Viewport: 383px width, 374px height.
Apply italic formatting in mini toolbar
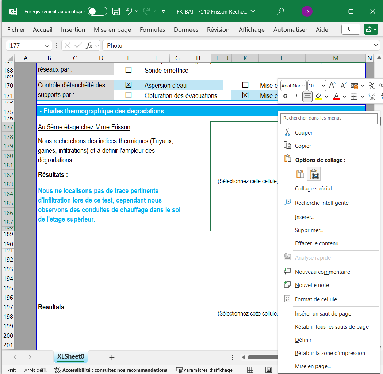296,96
